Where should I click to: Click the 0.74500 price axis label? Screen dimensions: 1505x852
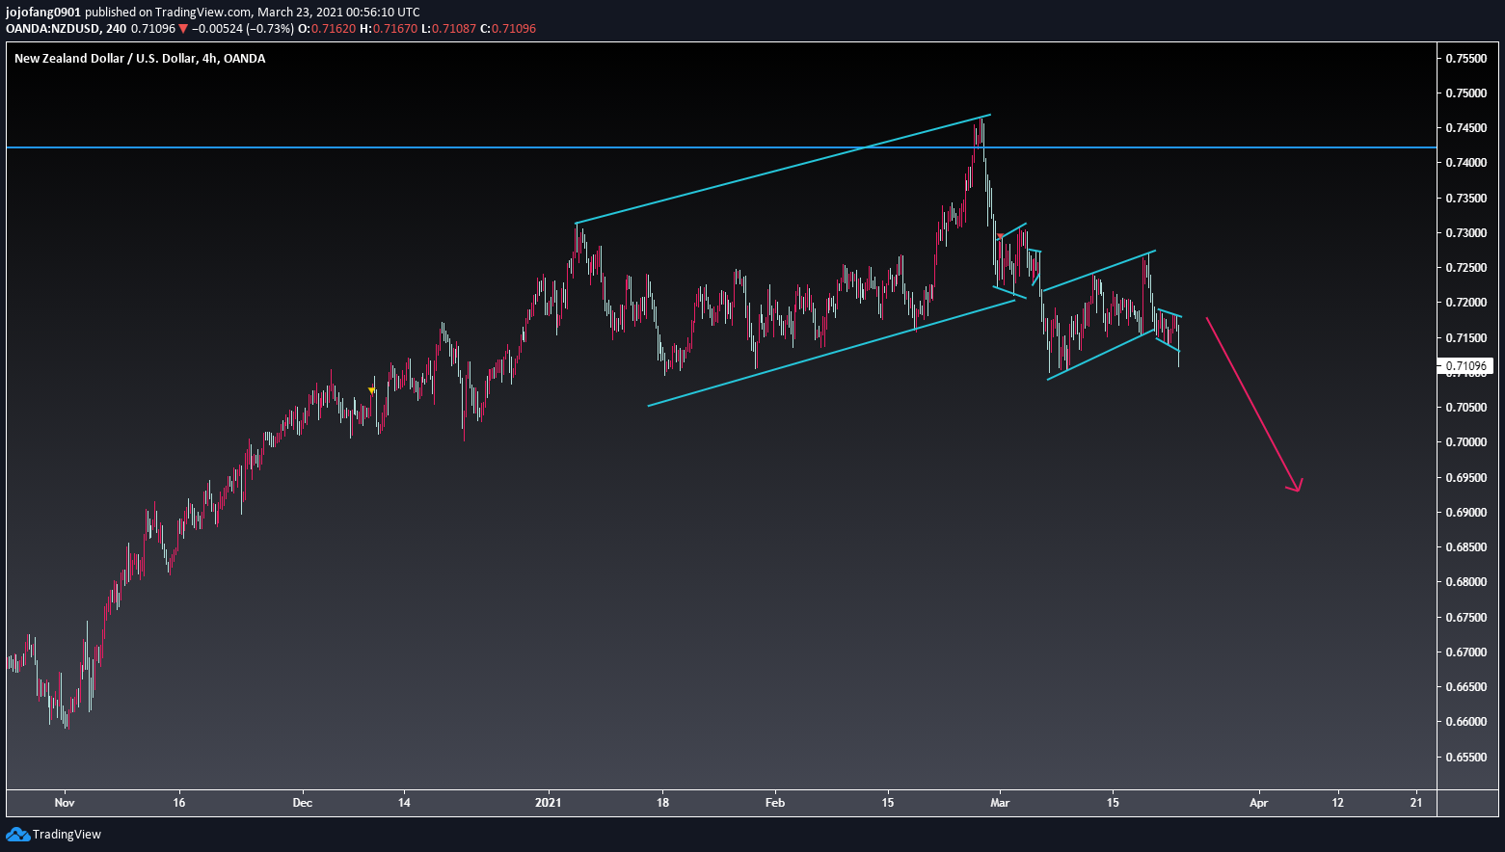pos(1465,128)
